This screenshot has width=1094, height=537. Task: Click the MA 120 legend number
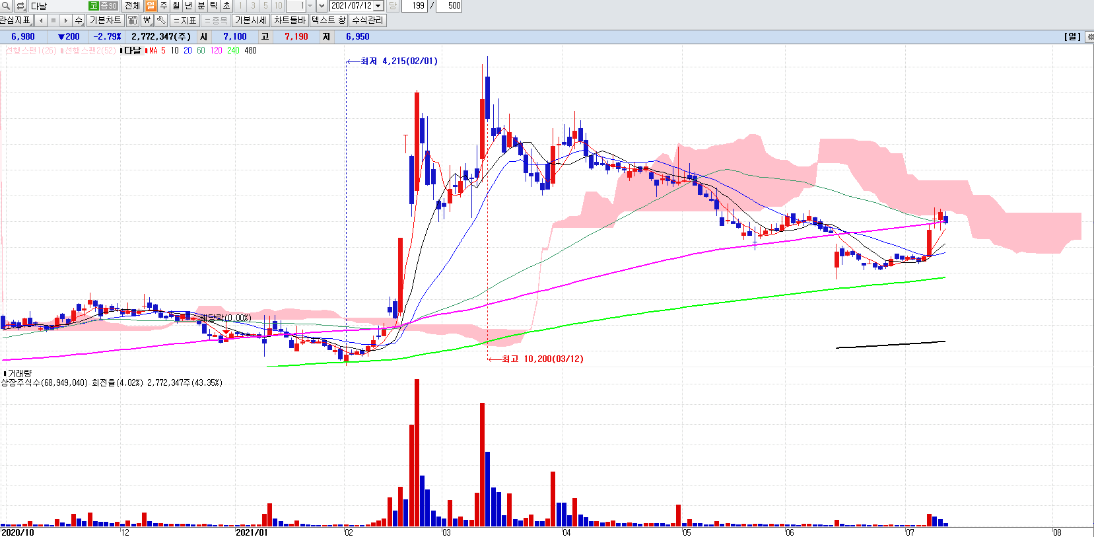tap(216, 50)
